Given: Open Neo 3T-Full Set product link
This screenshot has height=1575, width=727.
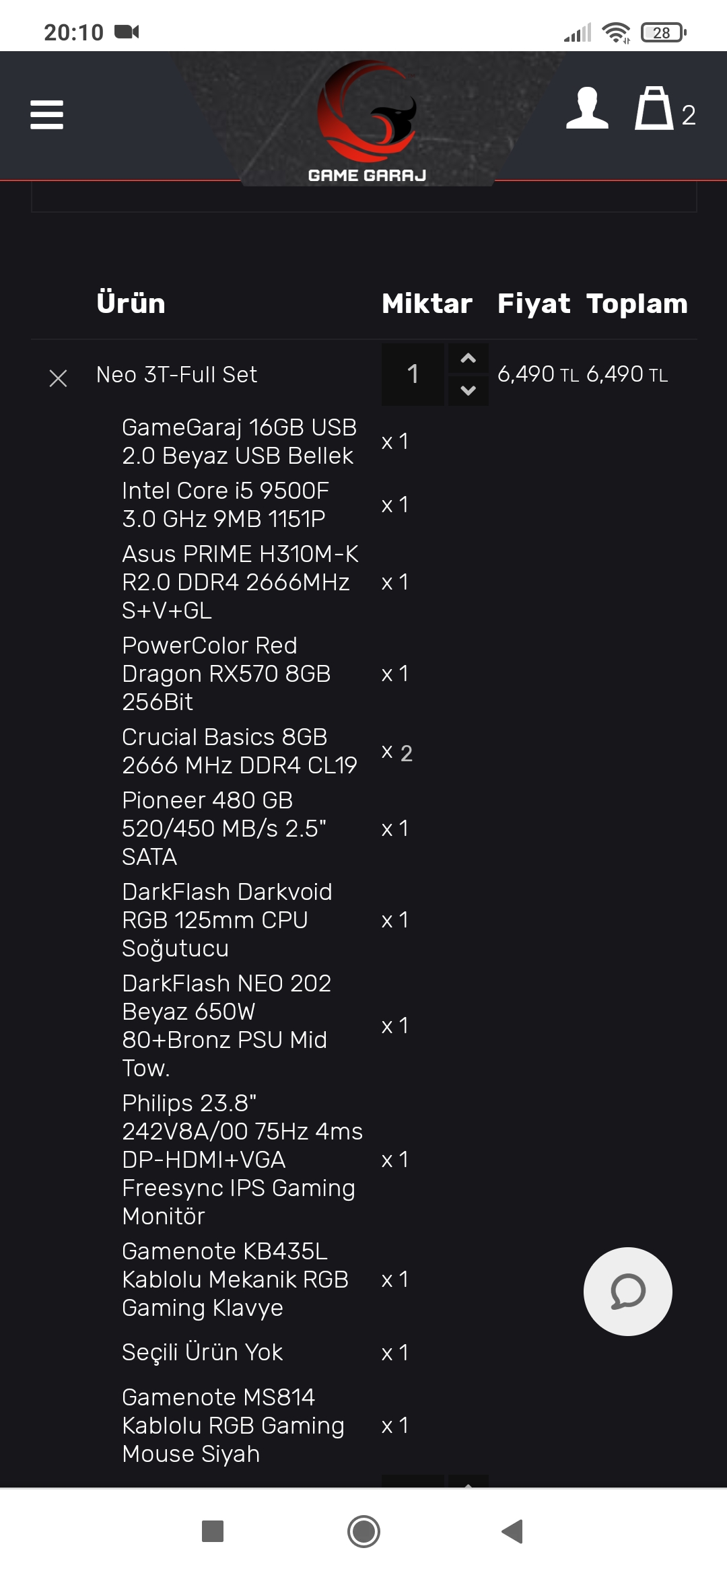Looking at the screenshot, I should [176, 374].
